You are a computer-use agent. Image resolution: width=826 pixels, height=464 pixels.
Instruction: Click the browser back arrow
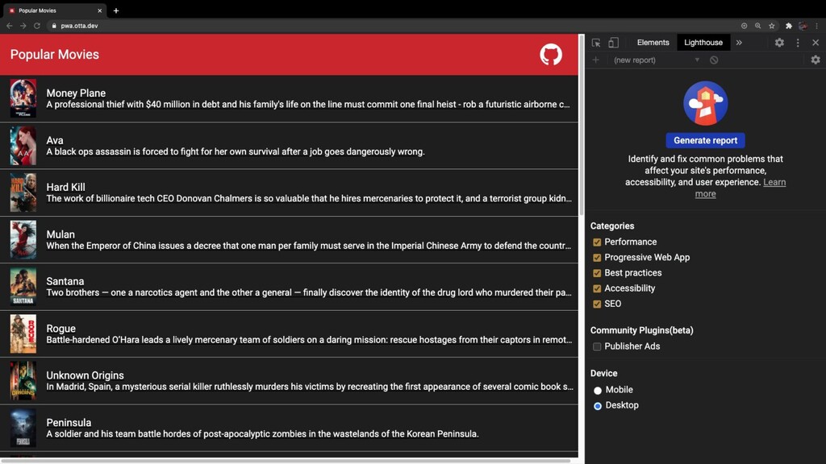pos(10,26)
